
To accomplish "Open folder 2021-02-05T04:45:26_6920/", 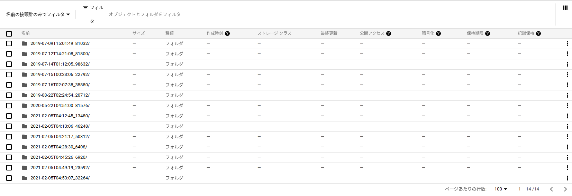I will 59,157.
